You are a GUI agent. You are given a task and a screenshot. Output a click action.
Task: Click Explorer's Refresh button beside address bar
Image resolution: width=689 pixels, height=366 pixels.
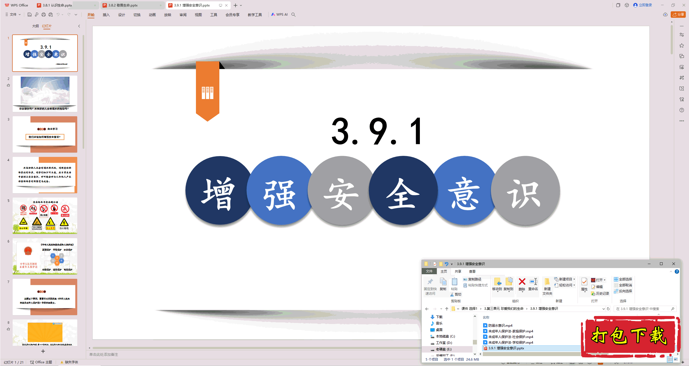[x=608, y=309]
